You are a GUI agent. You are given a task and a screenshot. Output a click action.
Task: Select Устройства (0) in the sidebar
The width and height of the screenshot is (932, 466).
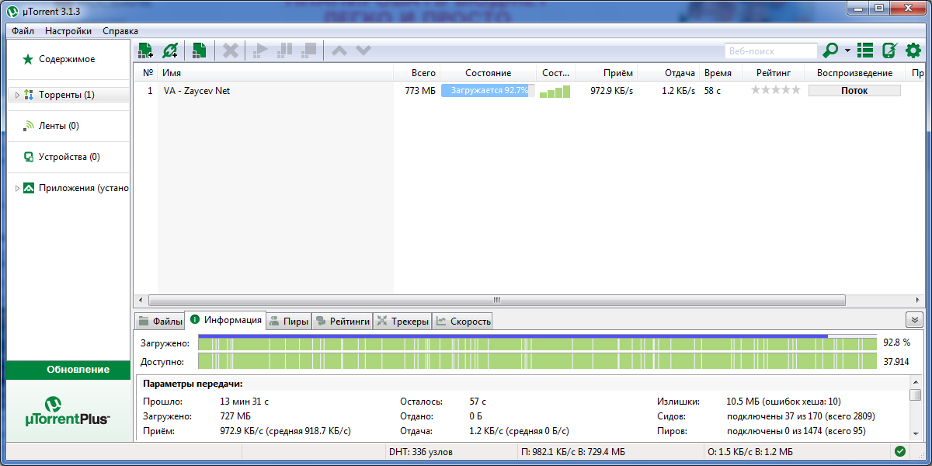[x=67, y=157]
